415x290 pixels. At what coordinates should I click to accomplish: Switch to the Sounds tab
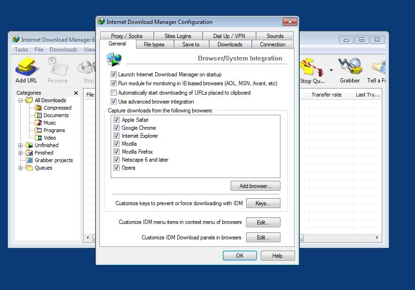pyautogui.click(x=275, y=36)
